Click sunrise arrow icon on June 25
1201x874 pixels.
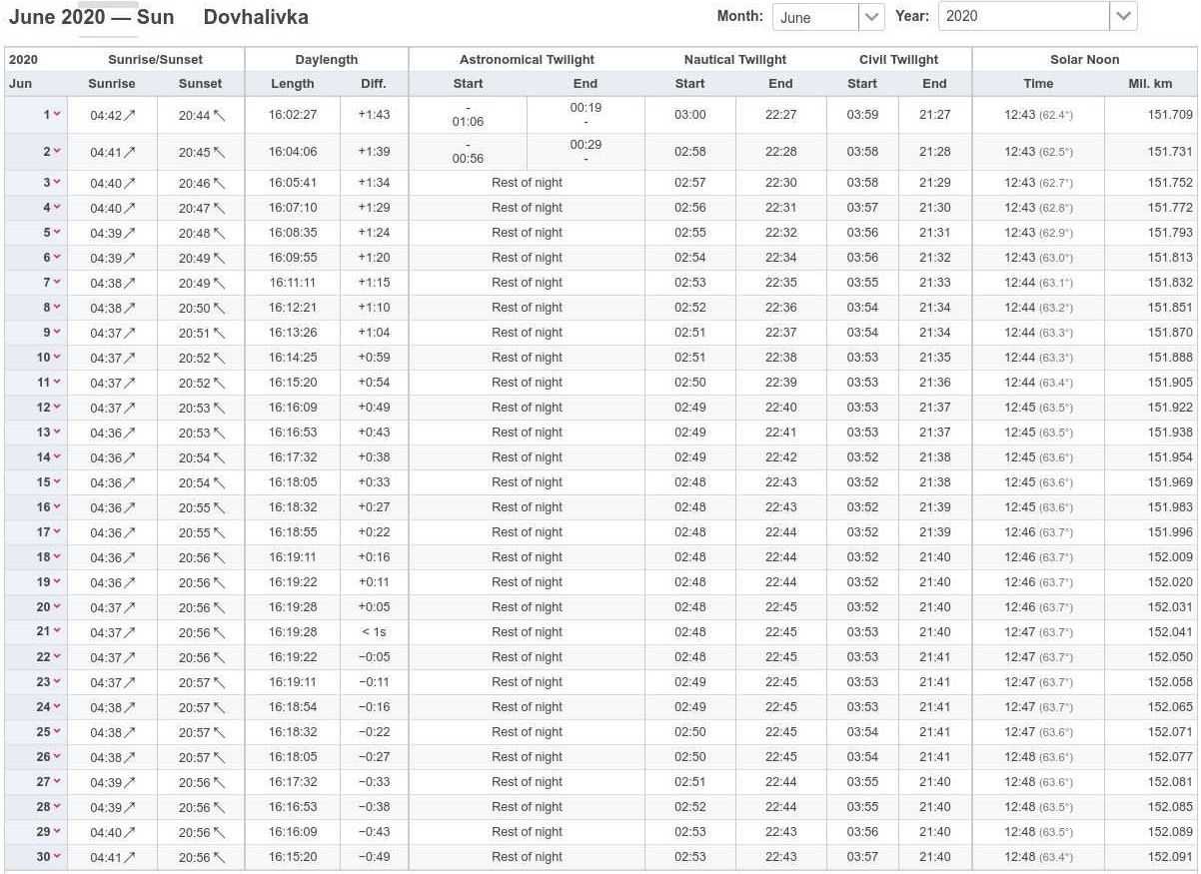pyautogui.click(x=130, y=733)
